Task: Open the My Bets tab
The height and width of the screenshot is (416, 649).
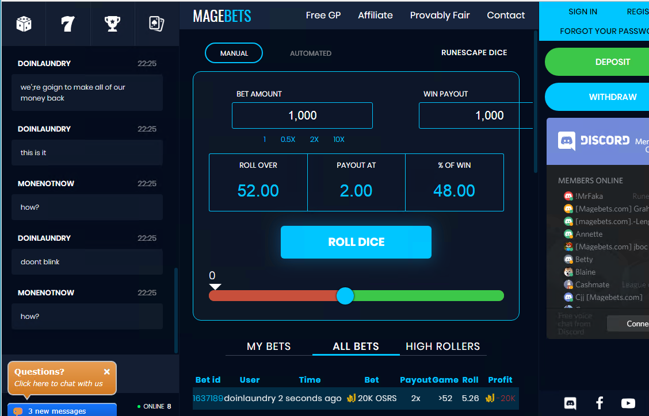Action: click(x=269, y=346)
